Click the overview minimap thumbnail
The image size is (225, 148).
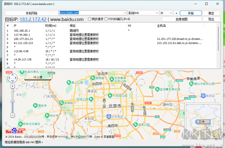203,121
